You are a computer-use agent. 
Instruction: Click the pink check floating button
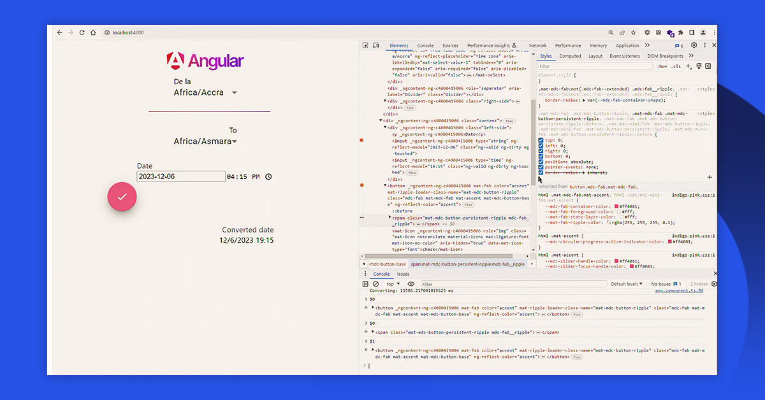click(122, 197)
